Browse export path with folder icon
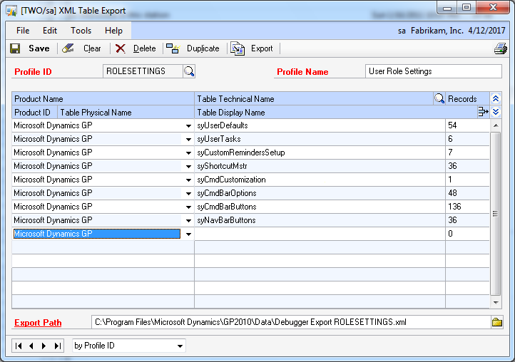This screenshot has width=515, height=362. (x=497, y=322)
